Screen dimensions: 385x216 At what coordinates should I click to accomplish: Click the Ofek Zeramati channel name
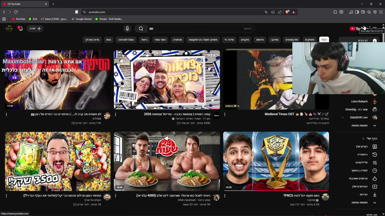194,200
